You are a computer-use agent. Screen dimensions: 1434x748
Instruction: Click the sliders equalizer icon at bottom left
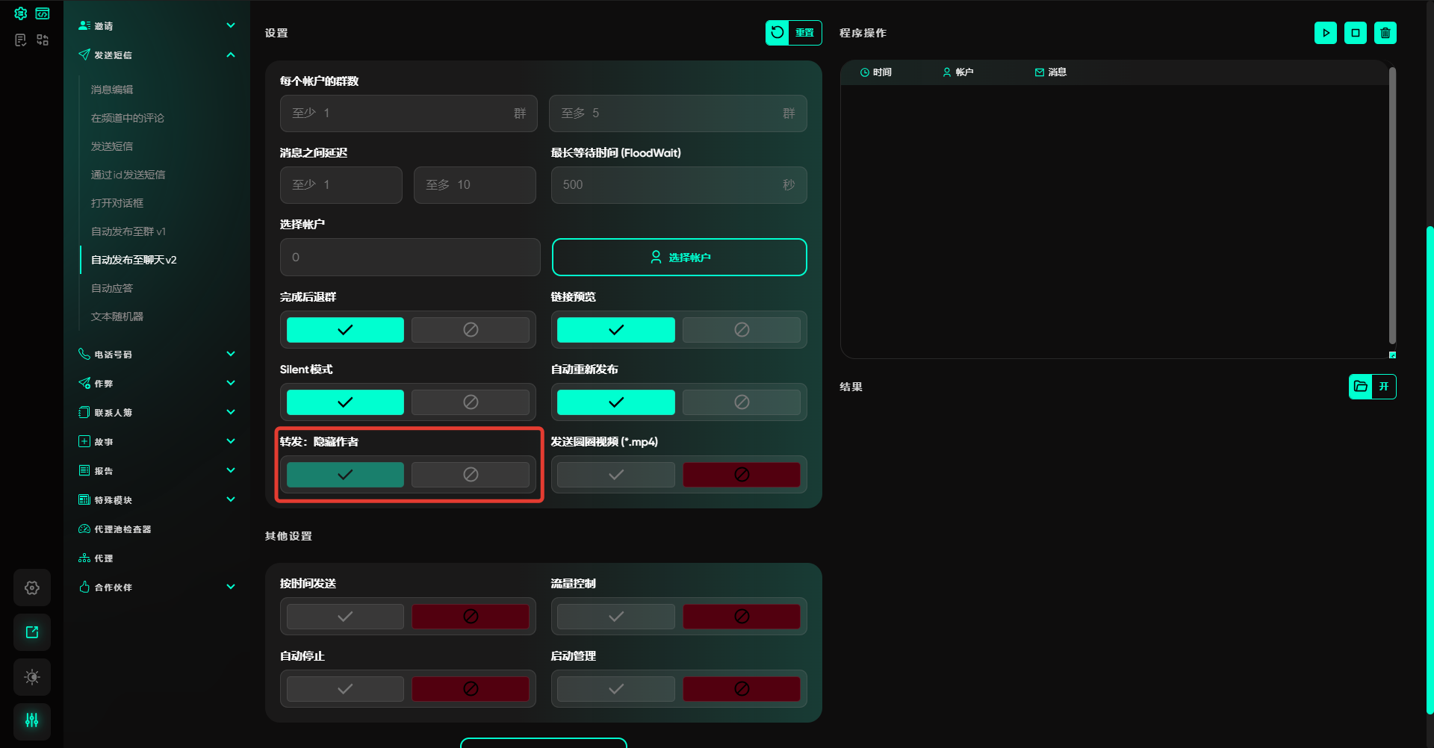[x=32, y=720]
